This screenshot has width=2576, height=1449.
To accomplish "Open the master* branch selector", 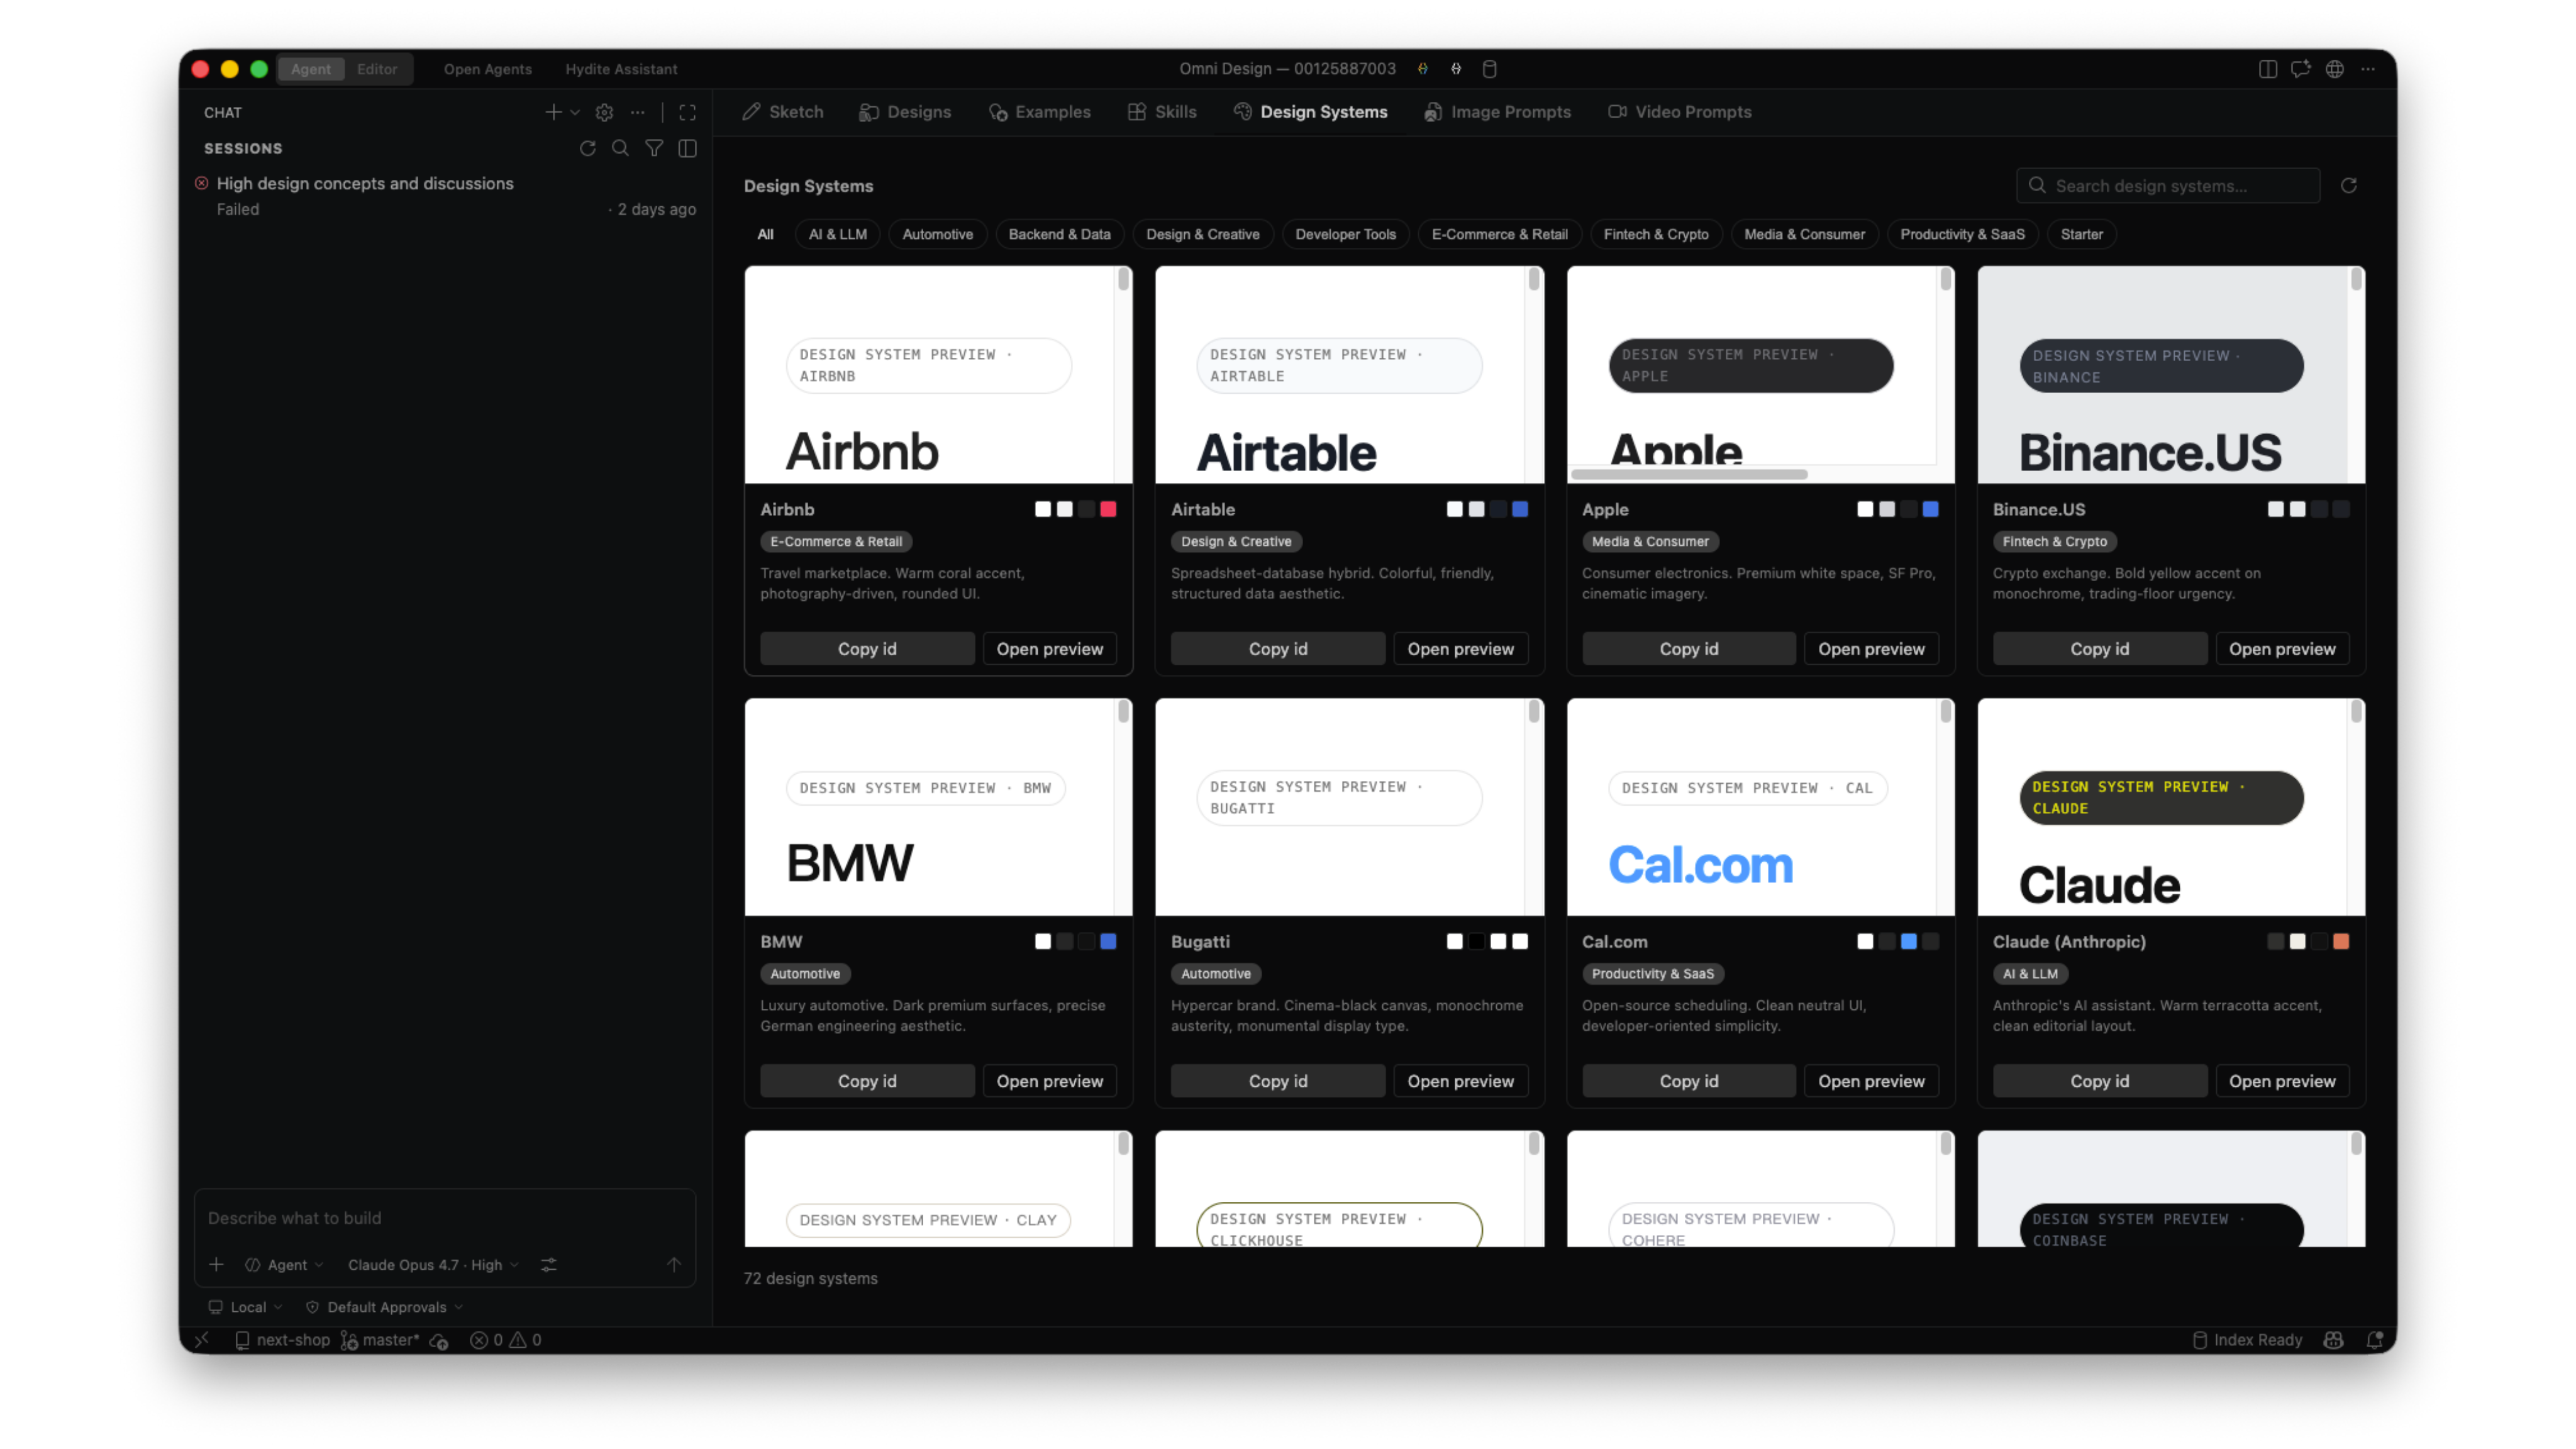I will click(x=380, y=1340).
